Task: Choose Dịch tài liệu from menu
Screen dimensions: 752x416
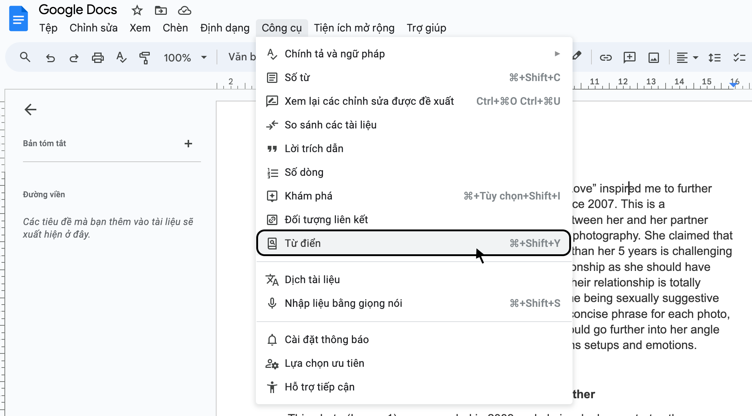Action: (312, 280)
